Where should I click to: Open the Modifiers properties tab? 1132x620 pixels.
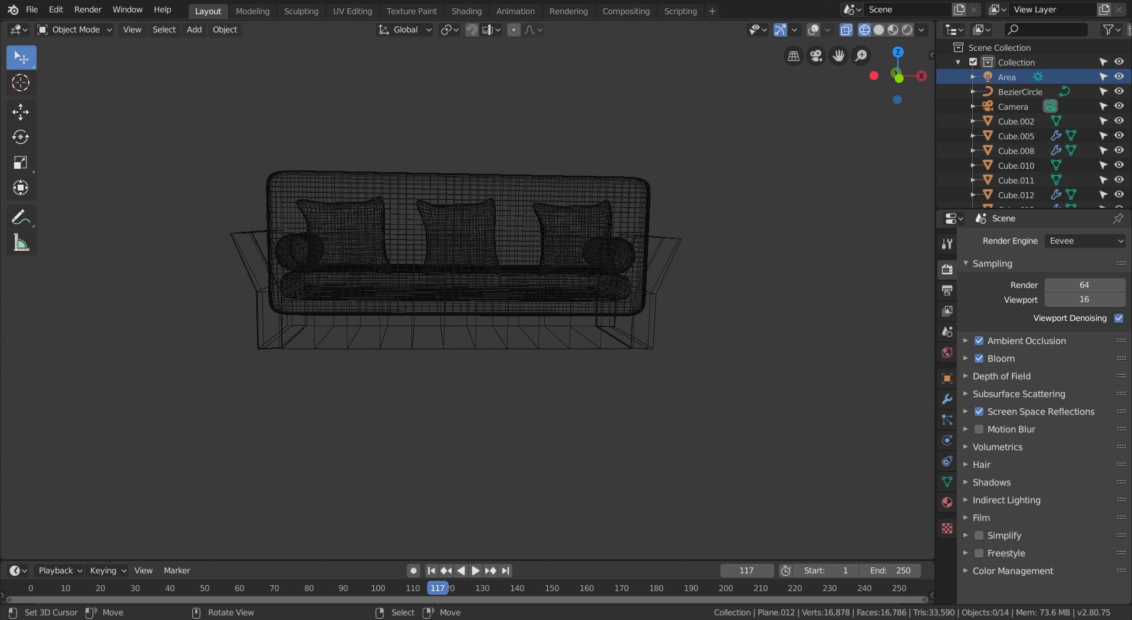[x=947, y=399]
